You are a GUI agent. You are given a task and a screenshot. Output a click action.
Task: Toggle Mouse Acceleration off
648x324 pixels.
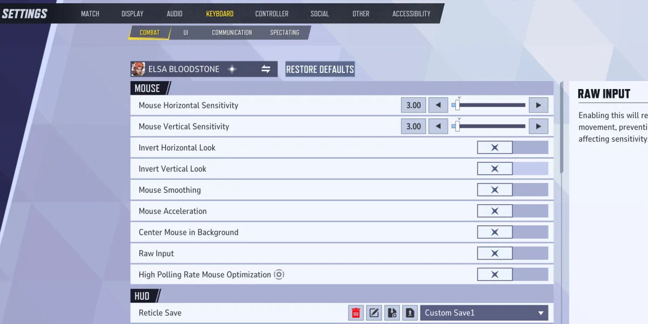point(495,211)
